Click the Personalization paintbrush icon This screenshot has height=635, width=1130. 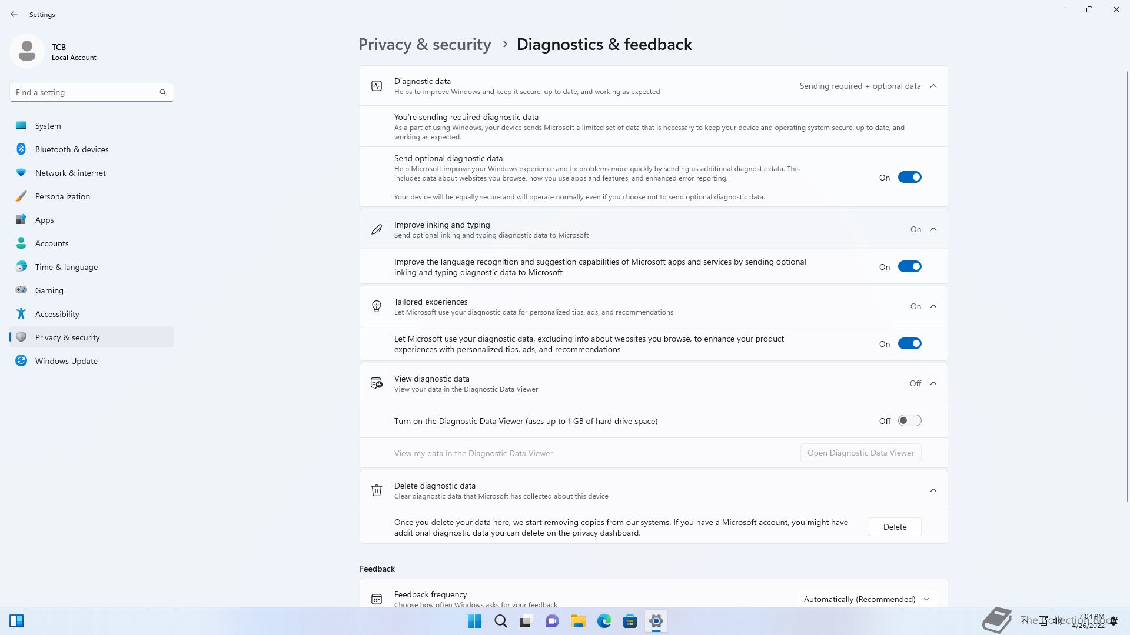[21, 196]
